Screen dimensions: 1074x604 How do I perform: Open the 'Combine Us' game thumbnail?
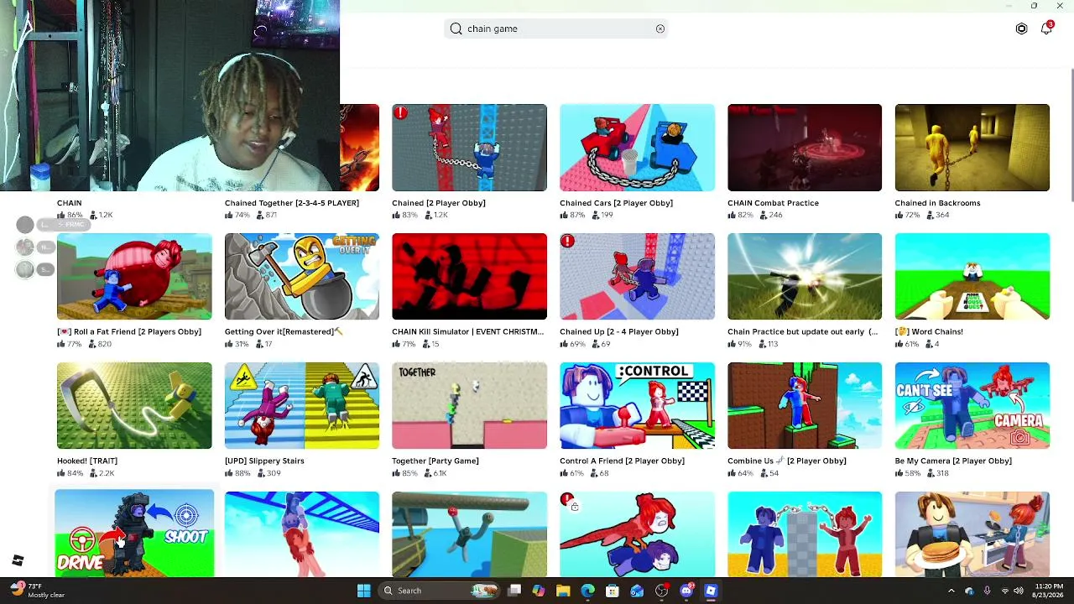tap(805, 406)
